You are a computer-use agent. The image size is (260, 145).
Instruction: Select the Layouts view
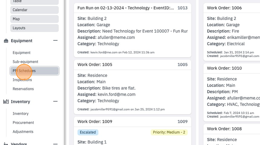point(34,28)
